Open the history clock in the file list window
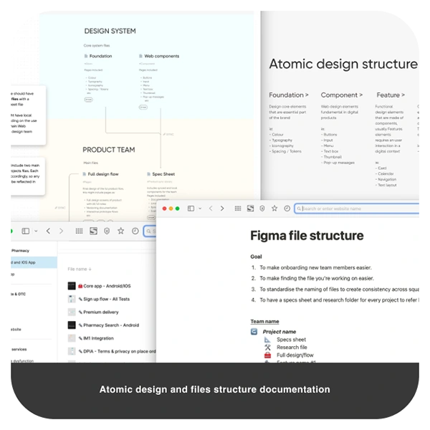Viewport: 430px width, 430px height. [x=135, y=231]
